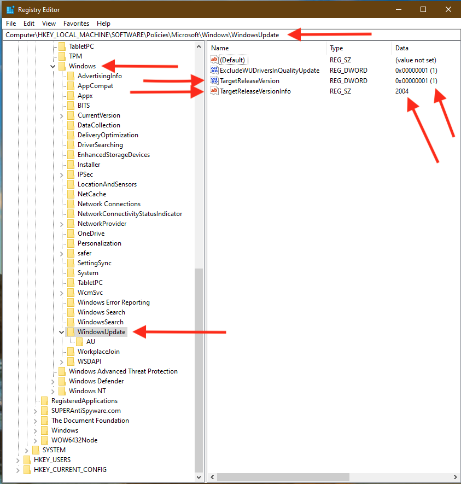This screenshot has width=461, height=484.
Task: Click the TargetReleaseVersionInfo string value icon
Action: pyautogui.click(x=214, y=91)
